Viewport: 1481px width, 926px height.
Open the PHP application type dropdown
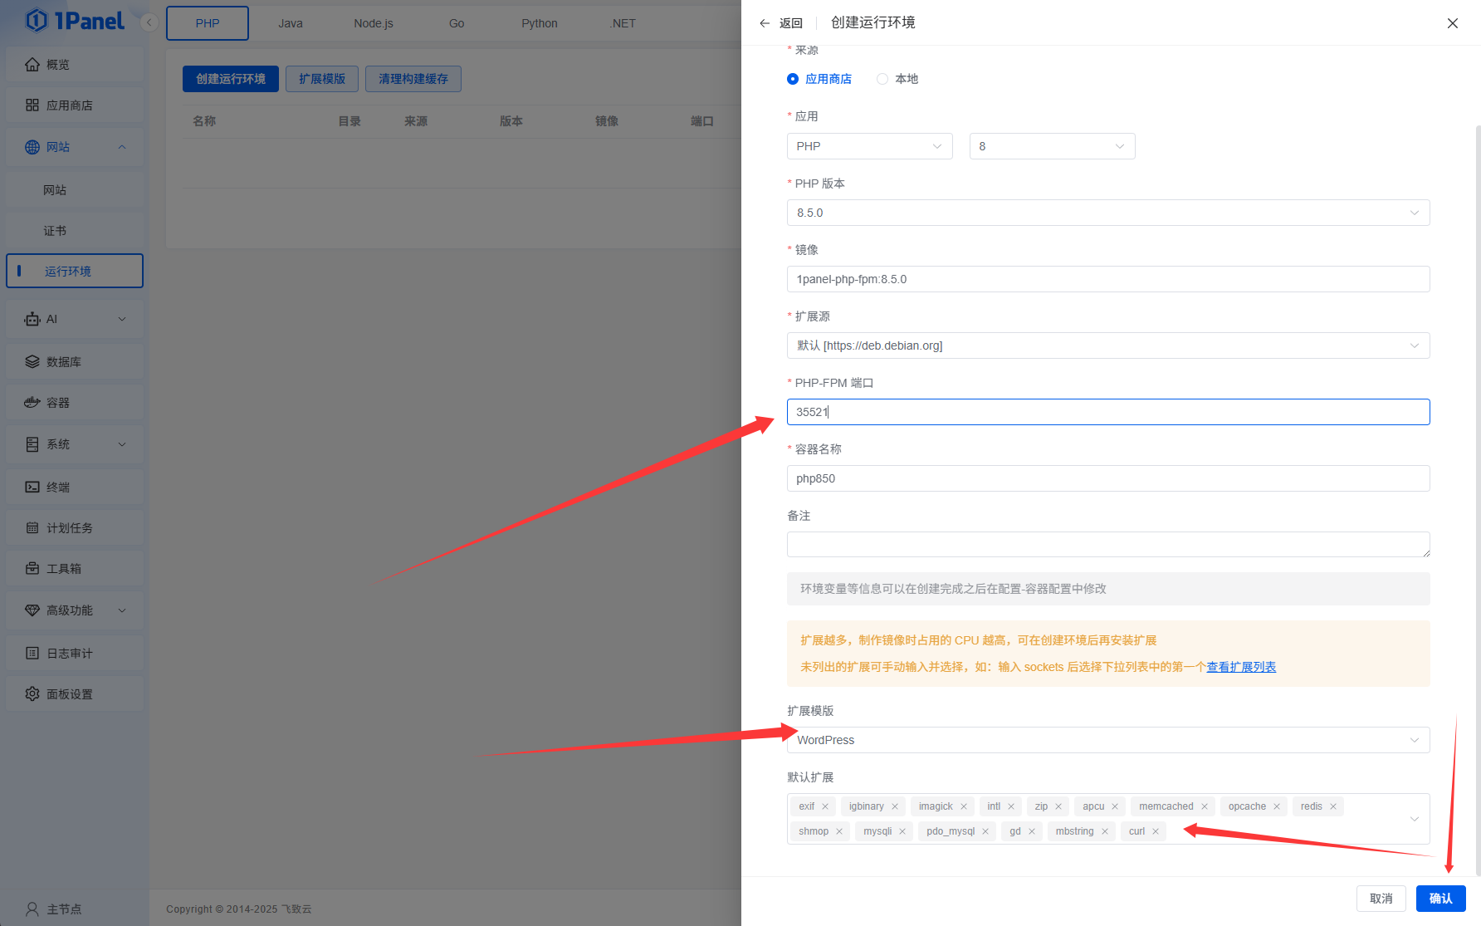pos(869,146)
